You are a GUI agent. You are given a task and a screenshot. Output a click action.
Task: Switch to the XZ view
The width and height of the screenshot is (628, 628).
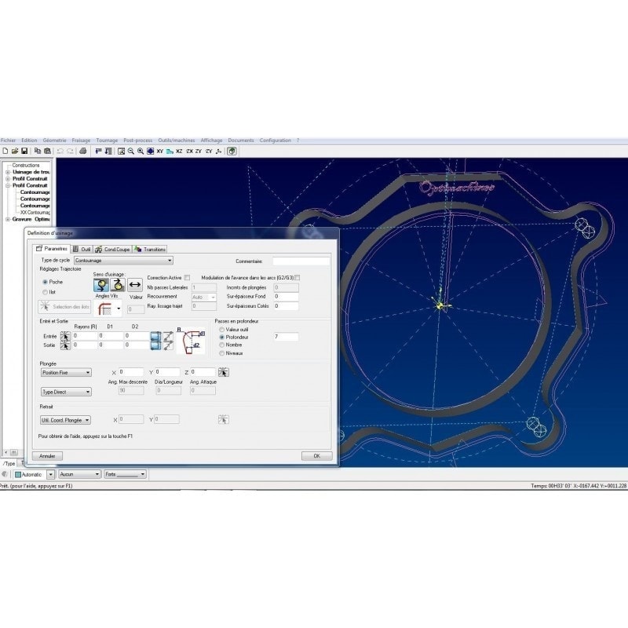pos(179,151)
